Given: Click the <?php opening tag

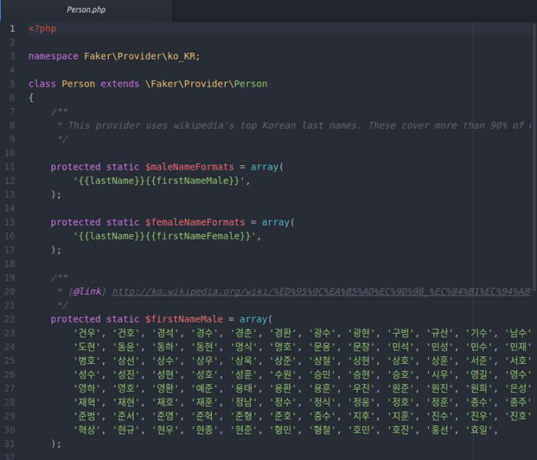Looking at the screenshot, I should click(x=42, y=29).
